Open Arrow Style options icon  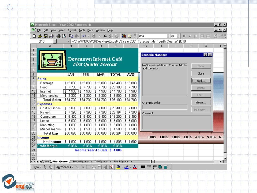click(x=154, y=167)
